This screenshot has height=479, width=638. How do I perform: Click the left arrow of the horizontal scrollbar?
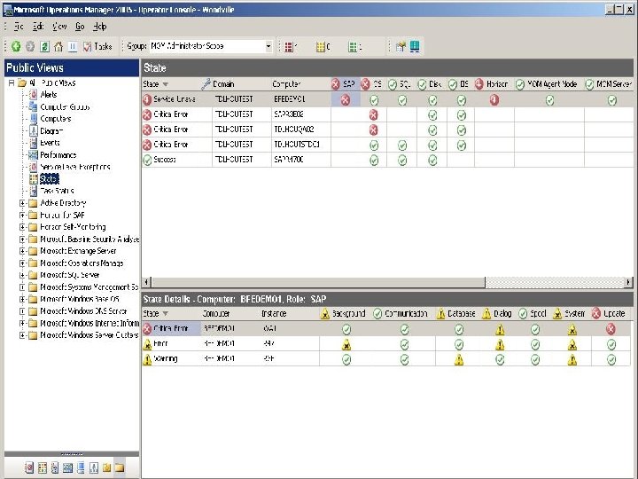pos(147,282)
